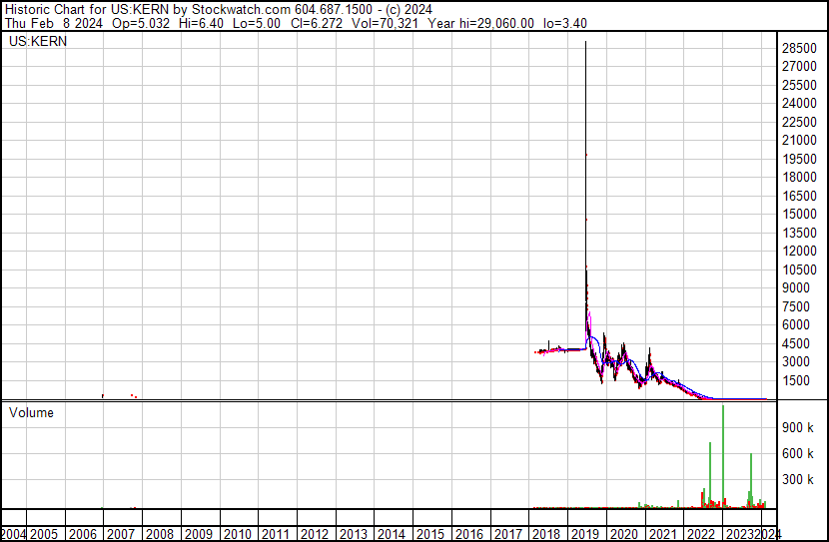
Task: Click the Hi=6.40 high value
Action: [x=201, y=23]
